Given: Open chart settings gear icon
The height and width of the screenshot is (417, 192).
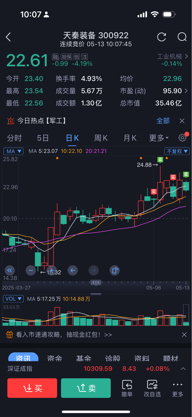Looking at the screenshot, I should click(183, 138).
